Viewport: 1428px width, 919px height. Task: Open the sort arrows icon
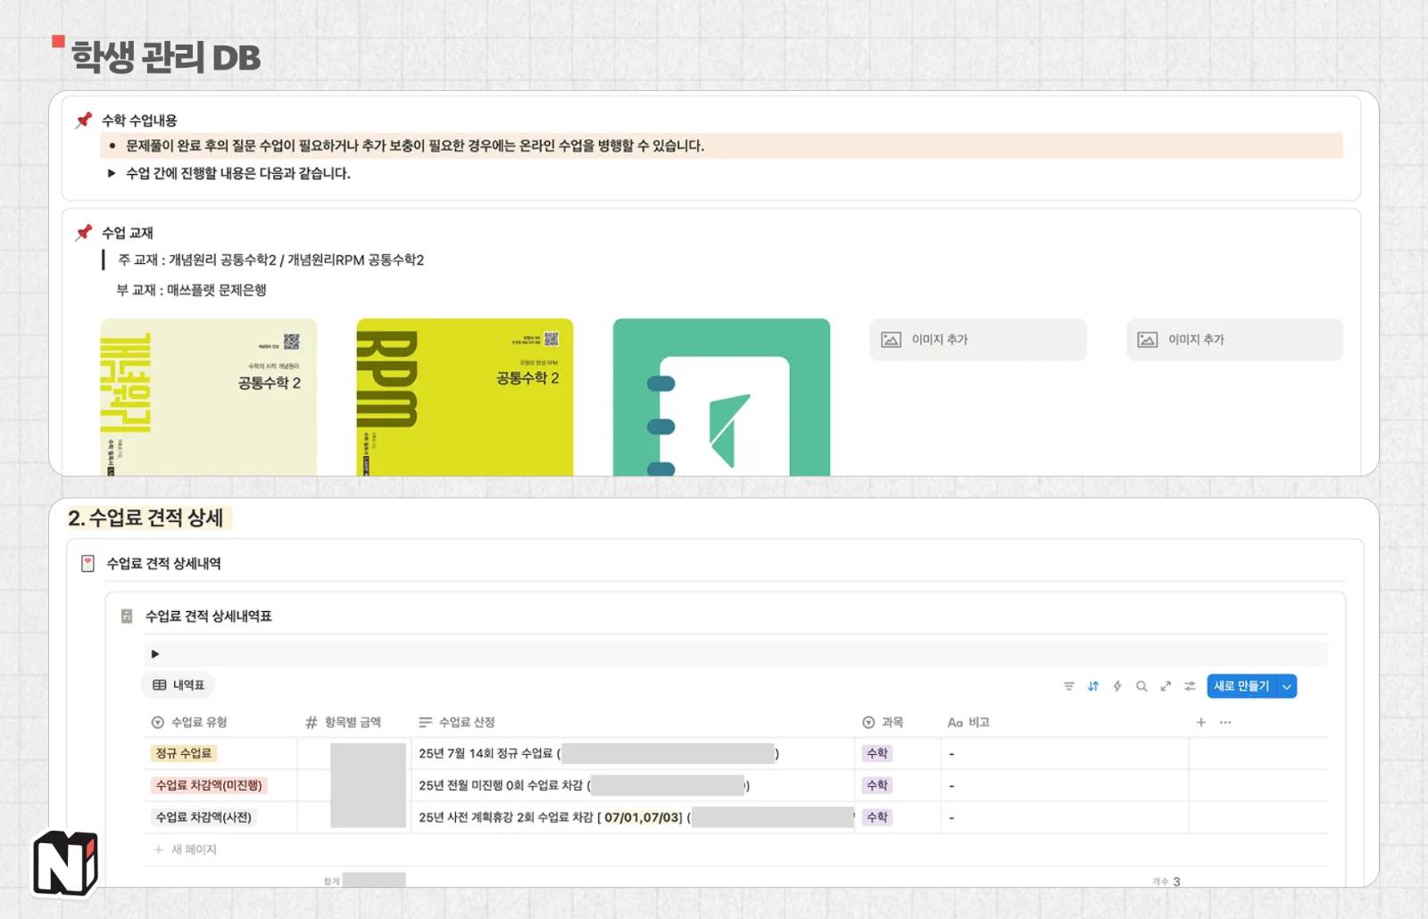click(x=1092, y=686)
